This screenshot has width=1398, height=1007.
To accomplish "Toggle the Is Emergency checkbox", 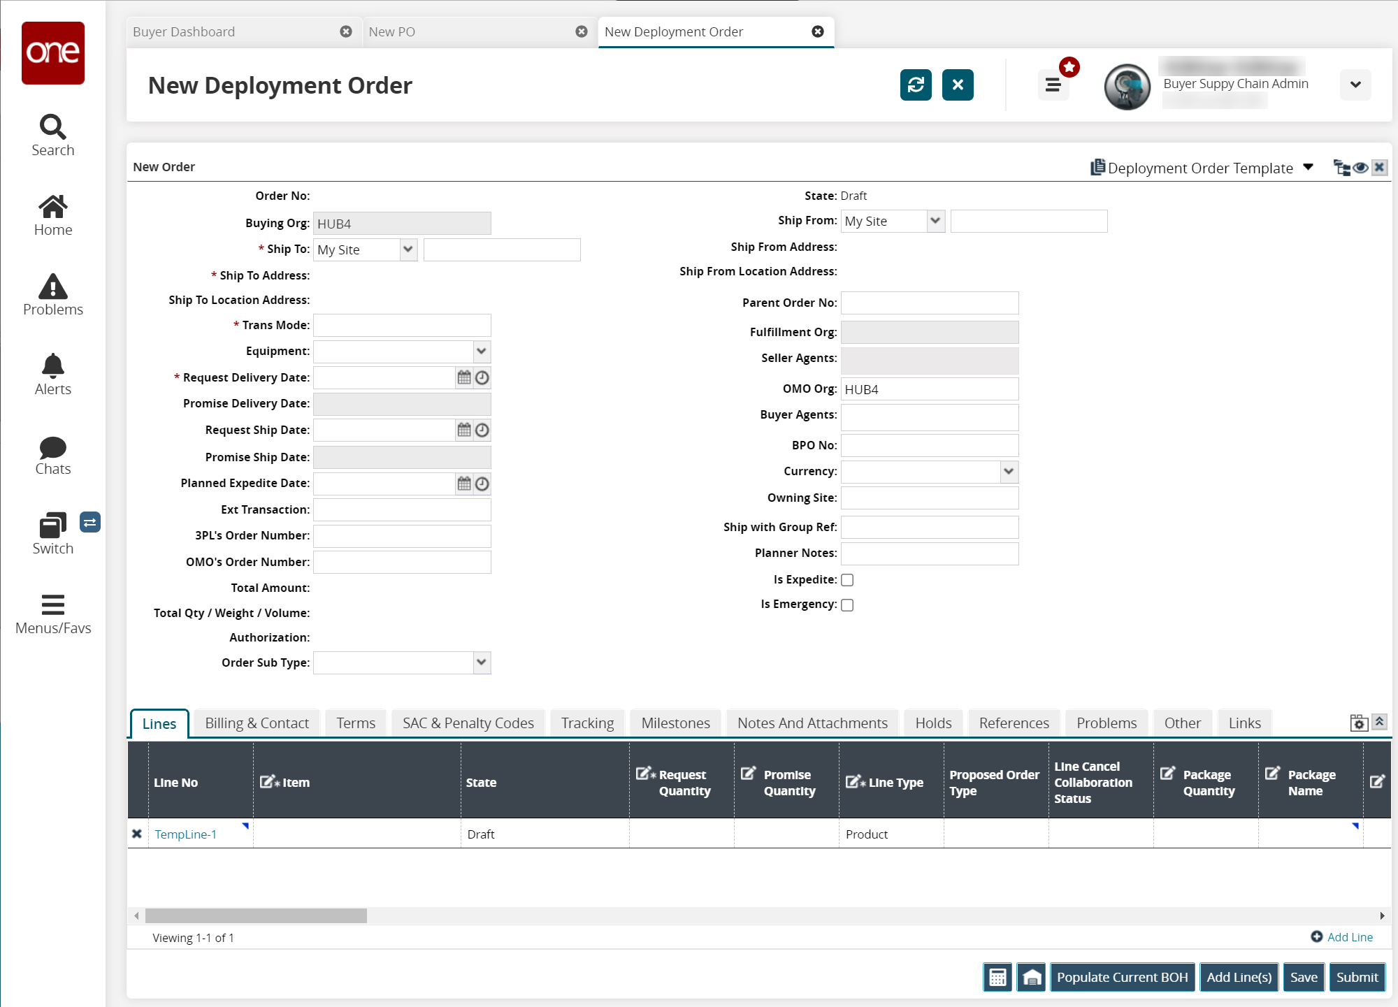I will point(846,604).
